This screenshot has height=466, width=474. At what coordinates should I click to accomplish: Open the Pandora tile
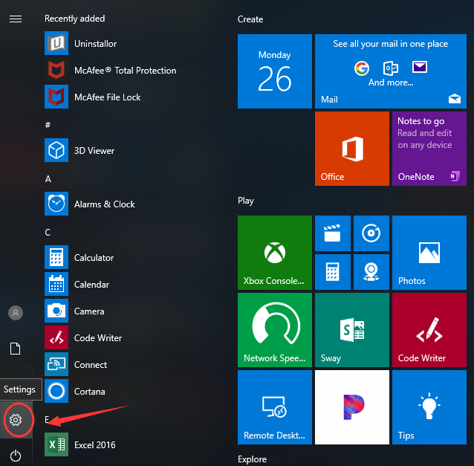(x=352, y=407)
